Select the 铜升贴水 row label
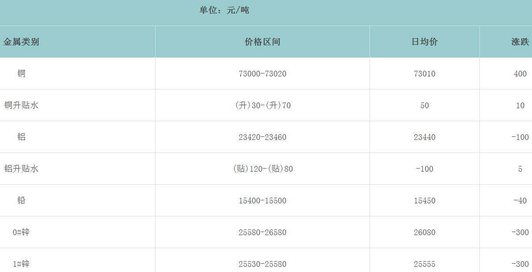Screen dimensions: 532x272 (21, 106)
